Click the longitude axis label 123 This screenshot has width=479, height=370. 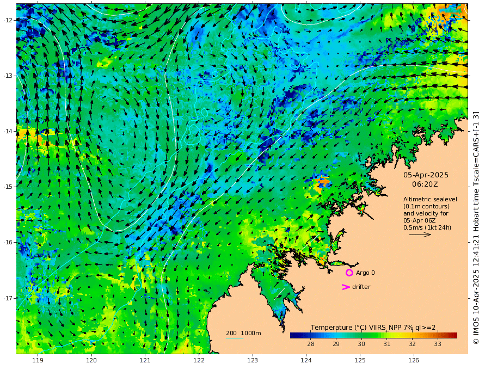(x=253, y=361)
